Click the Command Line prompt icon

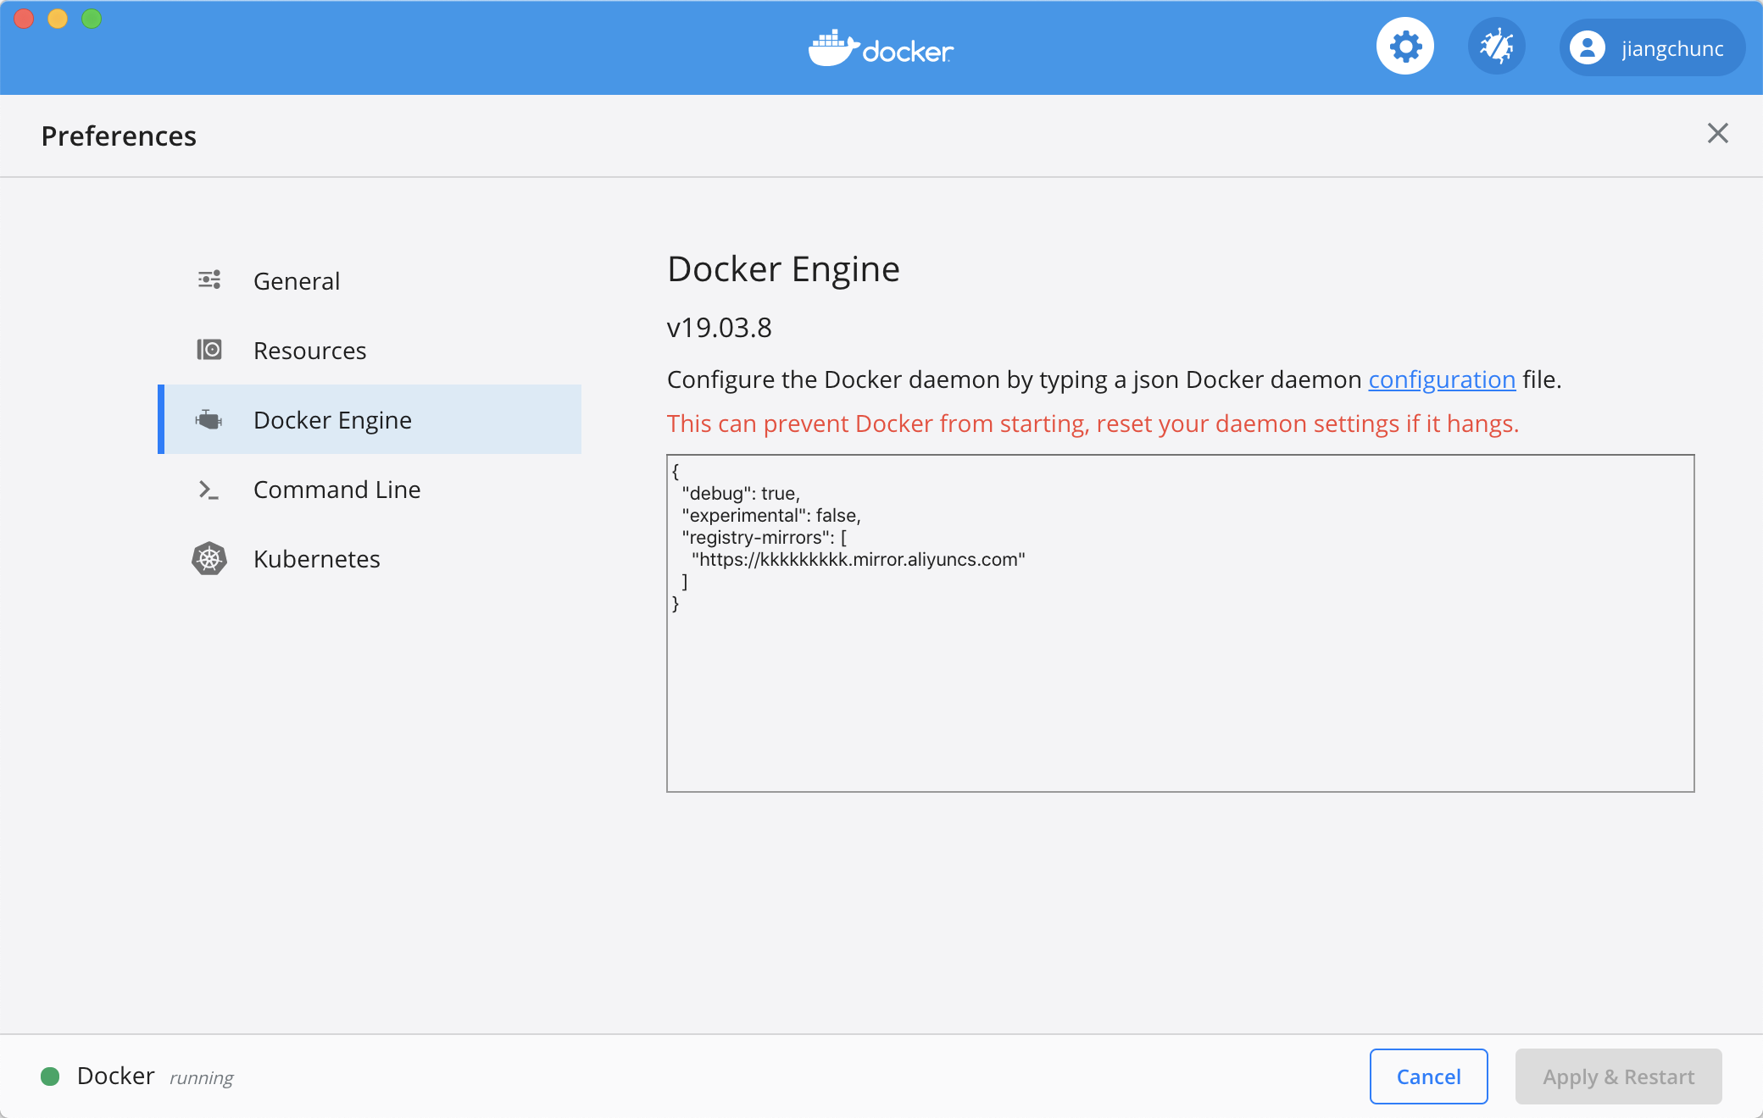(x=209, y=490)
